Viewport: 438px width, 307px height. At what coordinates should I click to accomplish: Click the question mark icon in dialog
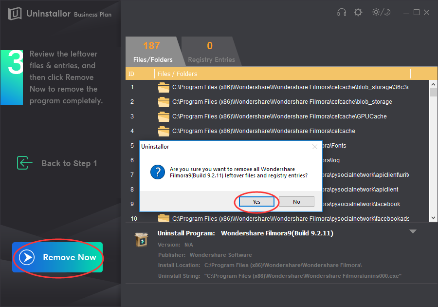[158, 172]
